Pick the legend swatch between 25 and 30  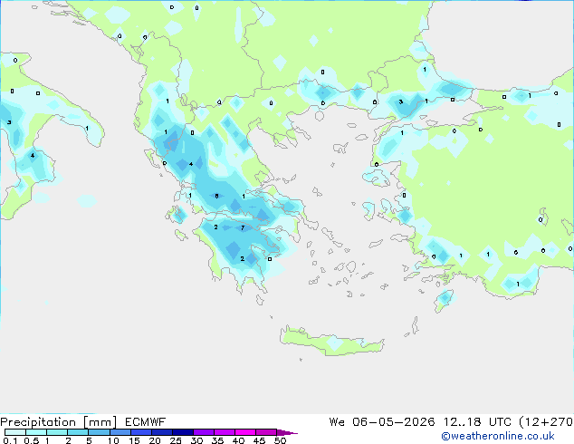[183, 432]
